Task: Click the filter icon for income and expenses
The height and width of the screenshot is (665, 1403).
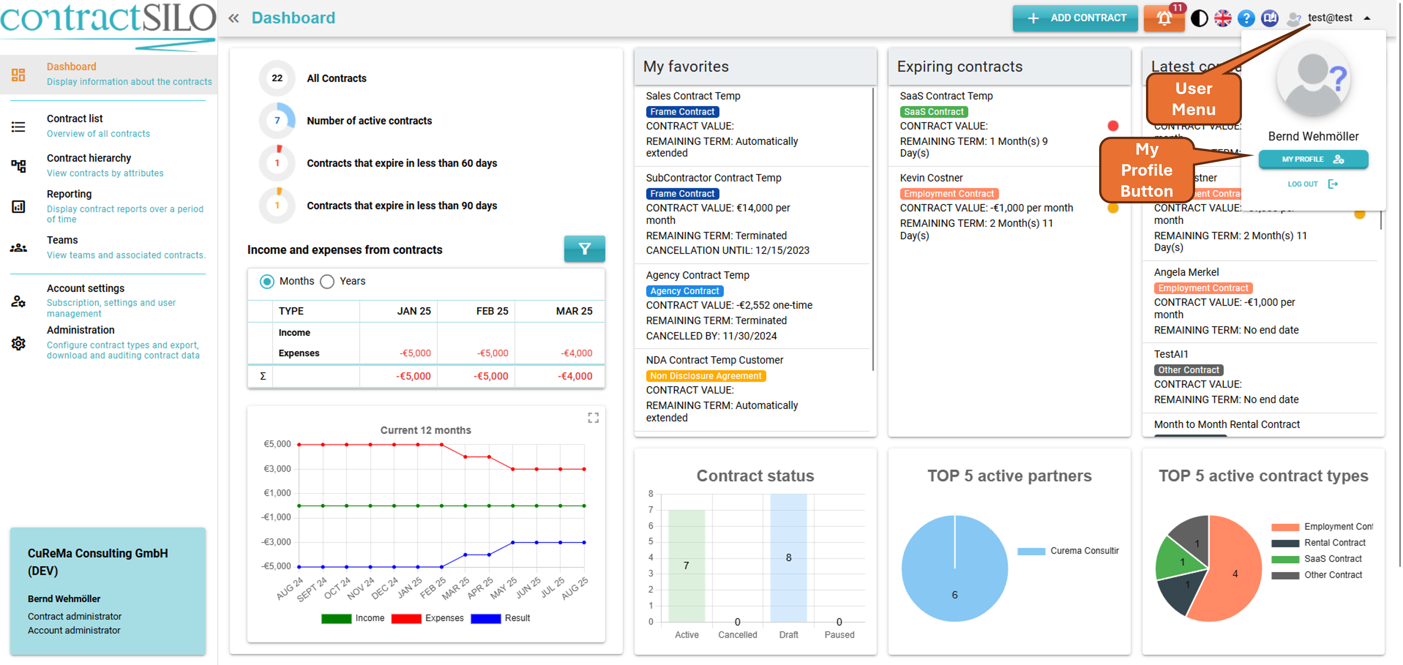Action: coord(584,249)
